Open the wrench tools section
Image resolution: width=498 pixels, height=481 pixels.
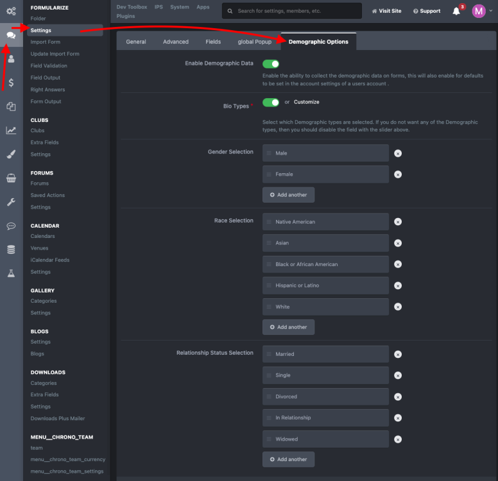point(11,202)
